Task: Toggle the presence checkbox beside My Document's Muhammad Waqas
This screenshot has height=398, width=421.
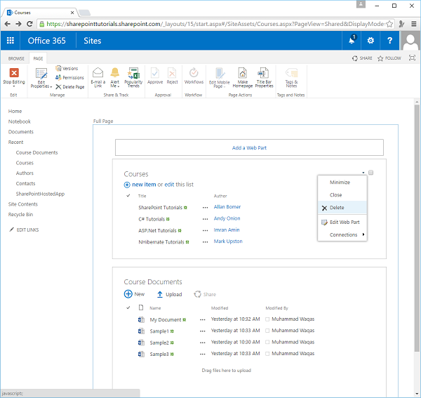Action: 268,319
